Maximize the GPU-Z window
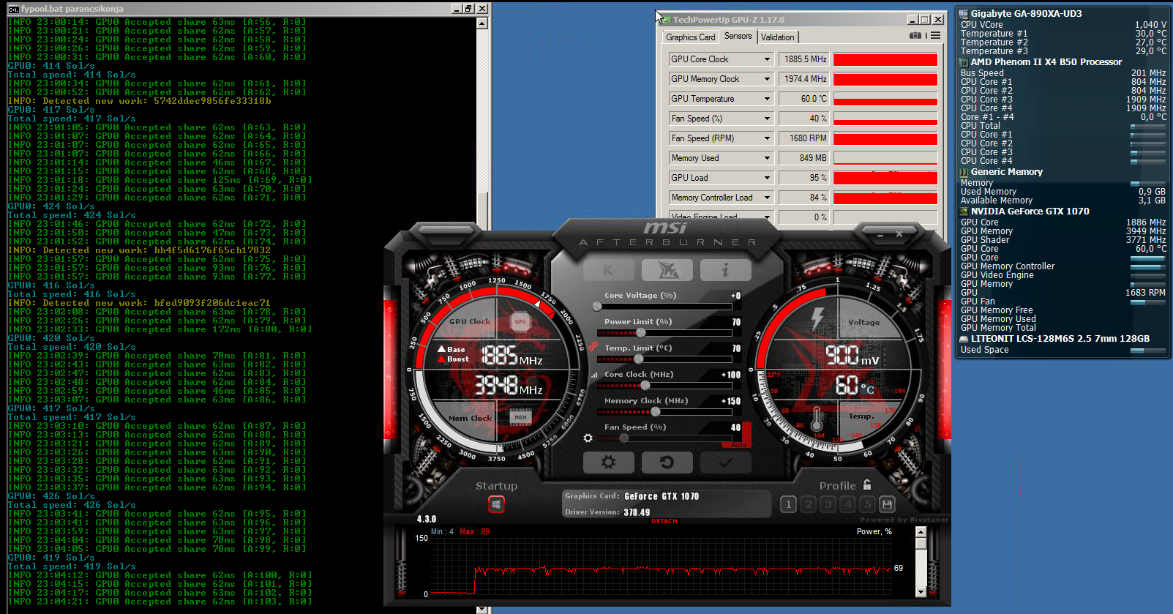 (x=924, y=20)
